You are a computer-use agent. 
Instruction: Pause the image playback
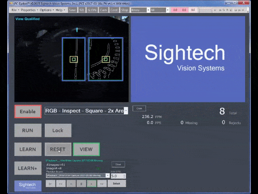(81, 184)
